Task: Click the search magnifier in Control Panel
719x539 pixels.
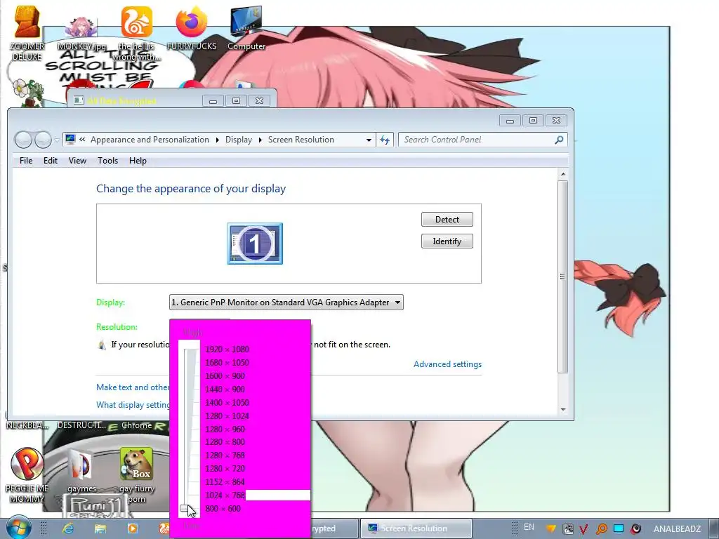Action: click(x=558, y=140)
